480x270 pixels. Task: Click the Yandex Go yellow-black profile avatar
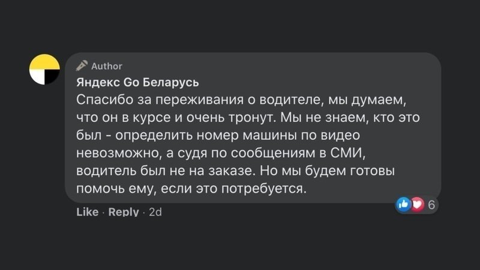pyautogui.click(x=44, y=69)
